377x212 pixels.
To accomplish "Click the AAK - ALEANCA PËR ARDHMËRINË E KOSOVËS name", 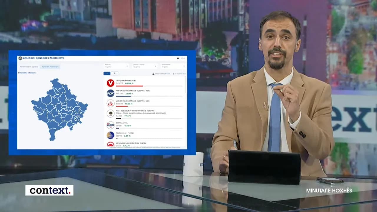I will point(135,111).
